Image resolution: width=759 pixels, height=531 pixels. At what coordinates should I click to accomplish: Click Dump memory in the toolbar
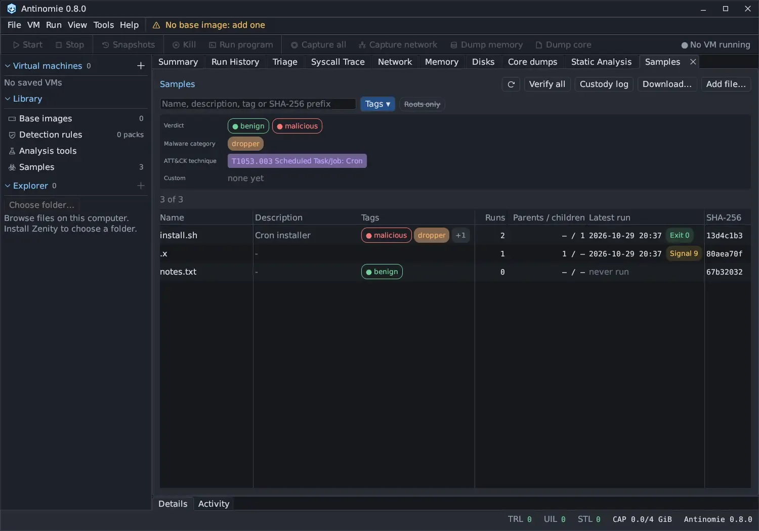[x=487, y=45]
